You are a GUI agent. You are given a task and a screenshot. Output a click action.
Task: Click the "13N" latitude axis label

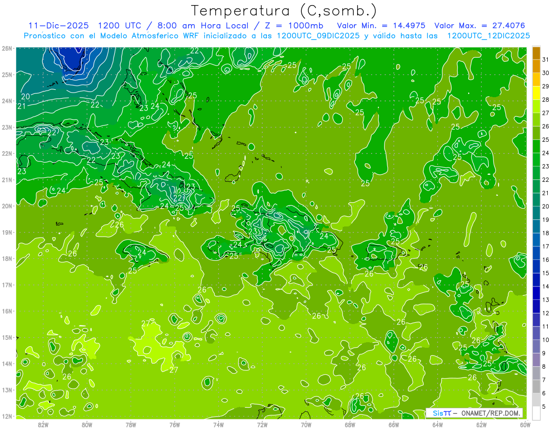pos(7,390)
